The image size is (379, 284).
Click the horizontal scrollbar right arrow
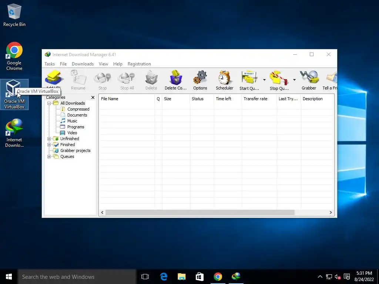[331, 213]
